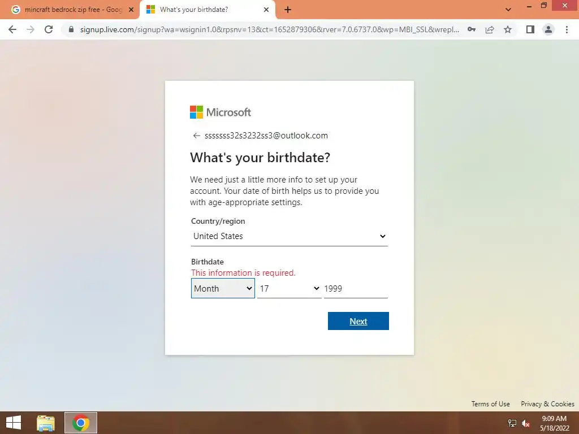Open a new browser tab
This screenshot has height=434, width=579.
[x=288, y=10]
